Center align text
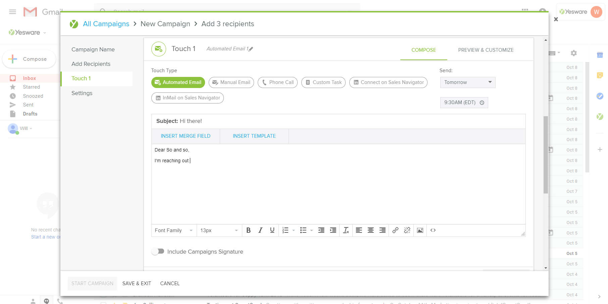This screenshot has height=304, width=608. tap(370, 230)
